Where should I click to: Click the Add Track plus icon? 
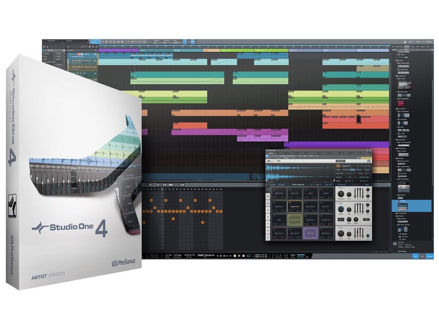click(96, 47)
